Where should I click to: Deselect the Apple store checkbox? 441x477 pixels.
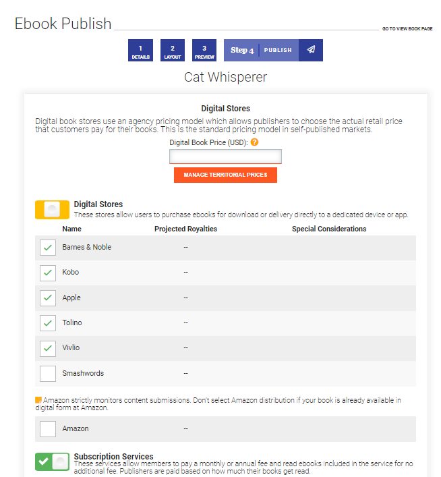tap(48, 298)
